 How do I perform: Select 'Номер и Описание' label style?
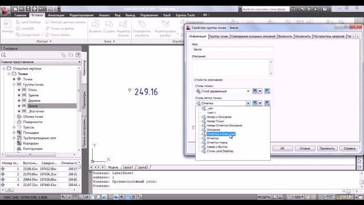pos(219,117)
